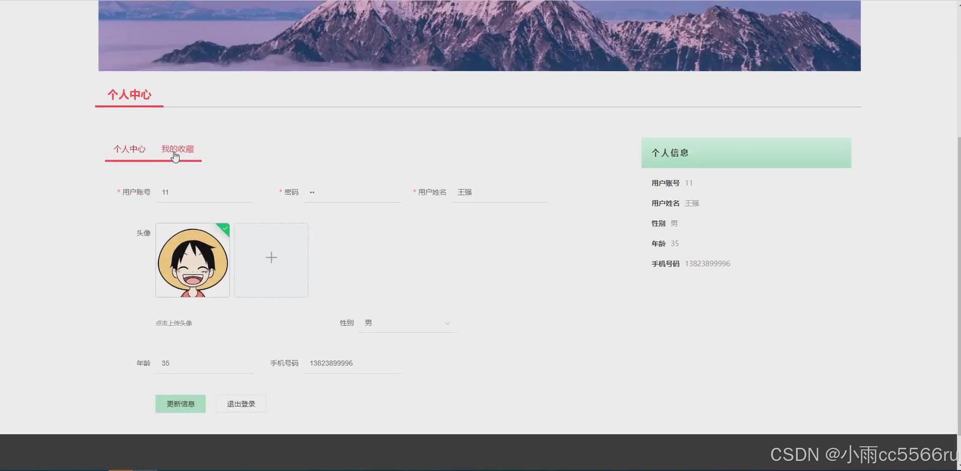This screenshot has height=471, width=961.
Task: Select 用户账号 value 11 in info panel
Action: (689, 183)
